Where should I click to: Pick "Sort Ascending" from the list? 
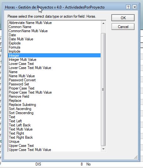(20, 109)
